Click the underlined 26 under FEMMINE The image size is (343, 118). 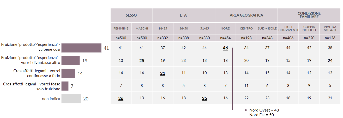(121, 98)
